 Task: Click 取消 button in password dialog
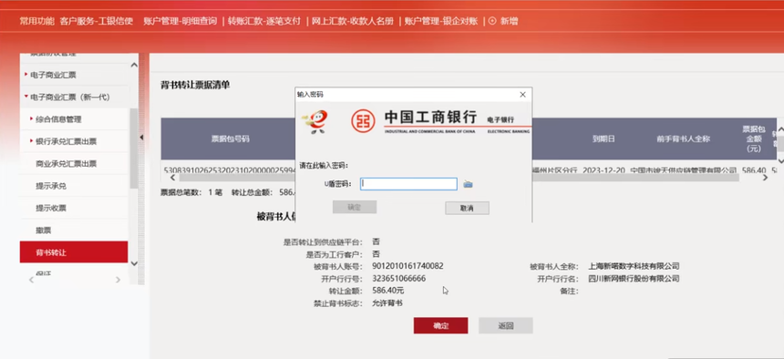[467, 208]
